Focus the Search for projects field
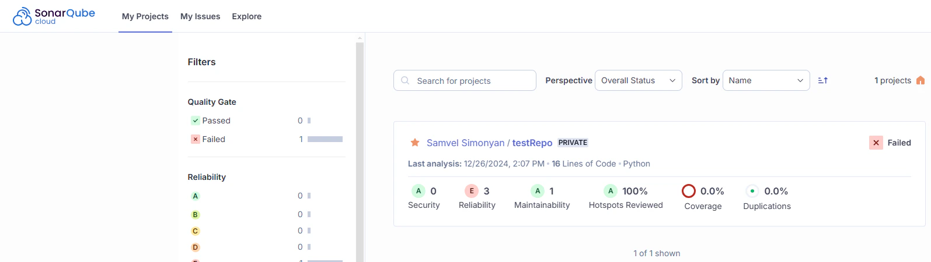The image size is (931, 262). 465,80
